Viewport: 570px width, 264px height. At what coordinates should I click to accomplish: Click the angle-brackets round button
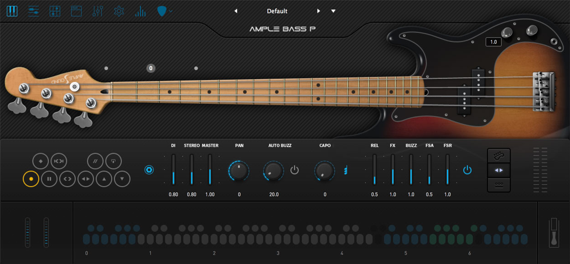coord(67,179)
